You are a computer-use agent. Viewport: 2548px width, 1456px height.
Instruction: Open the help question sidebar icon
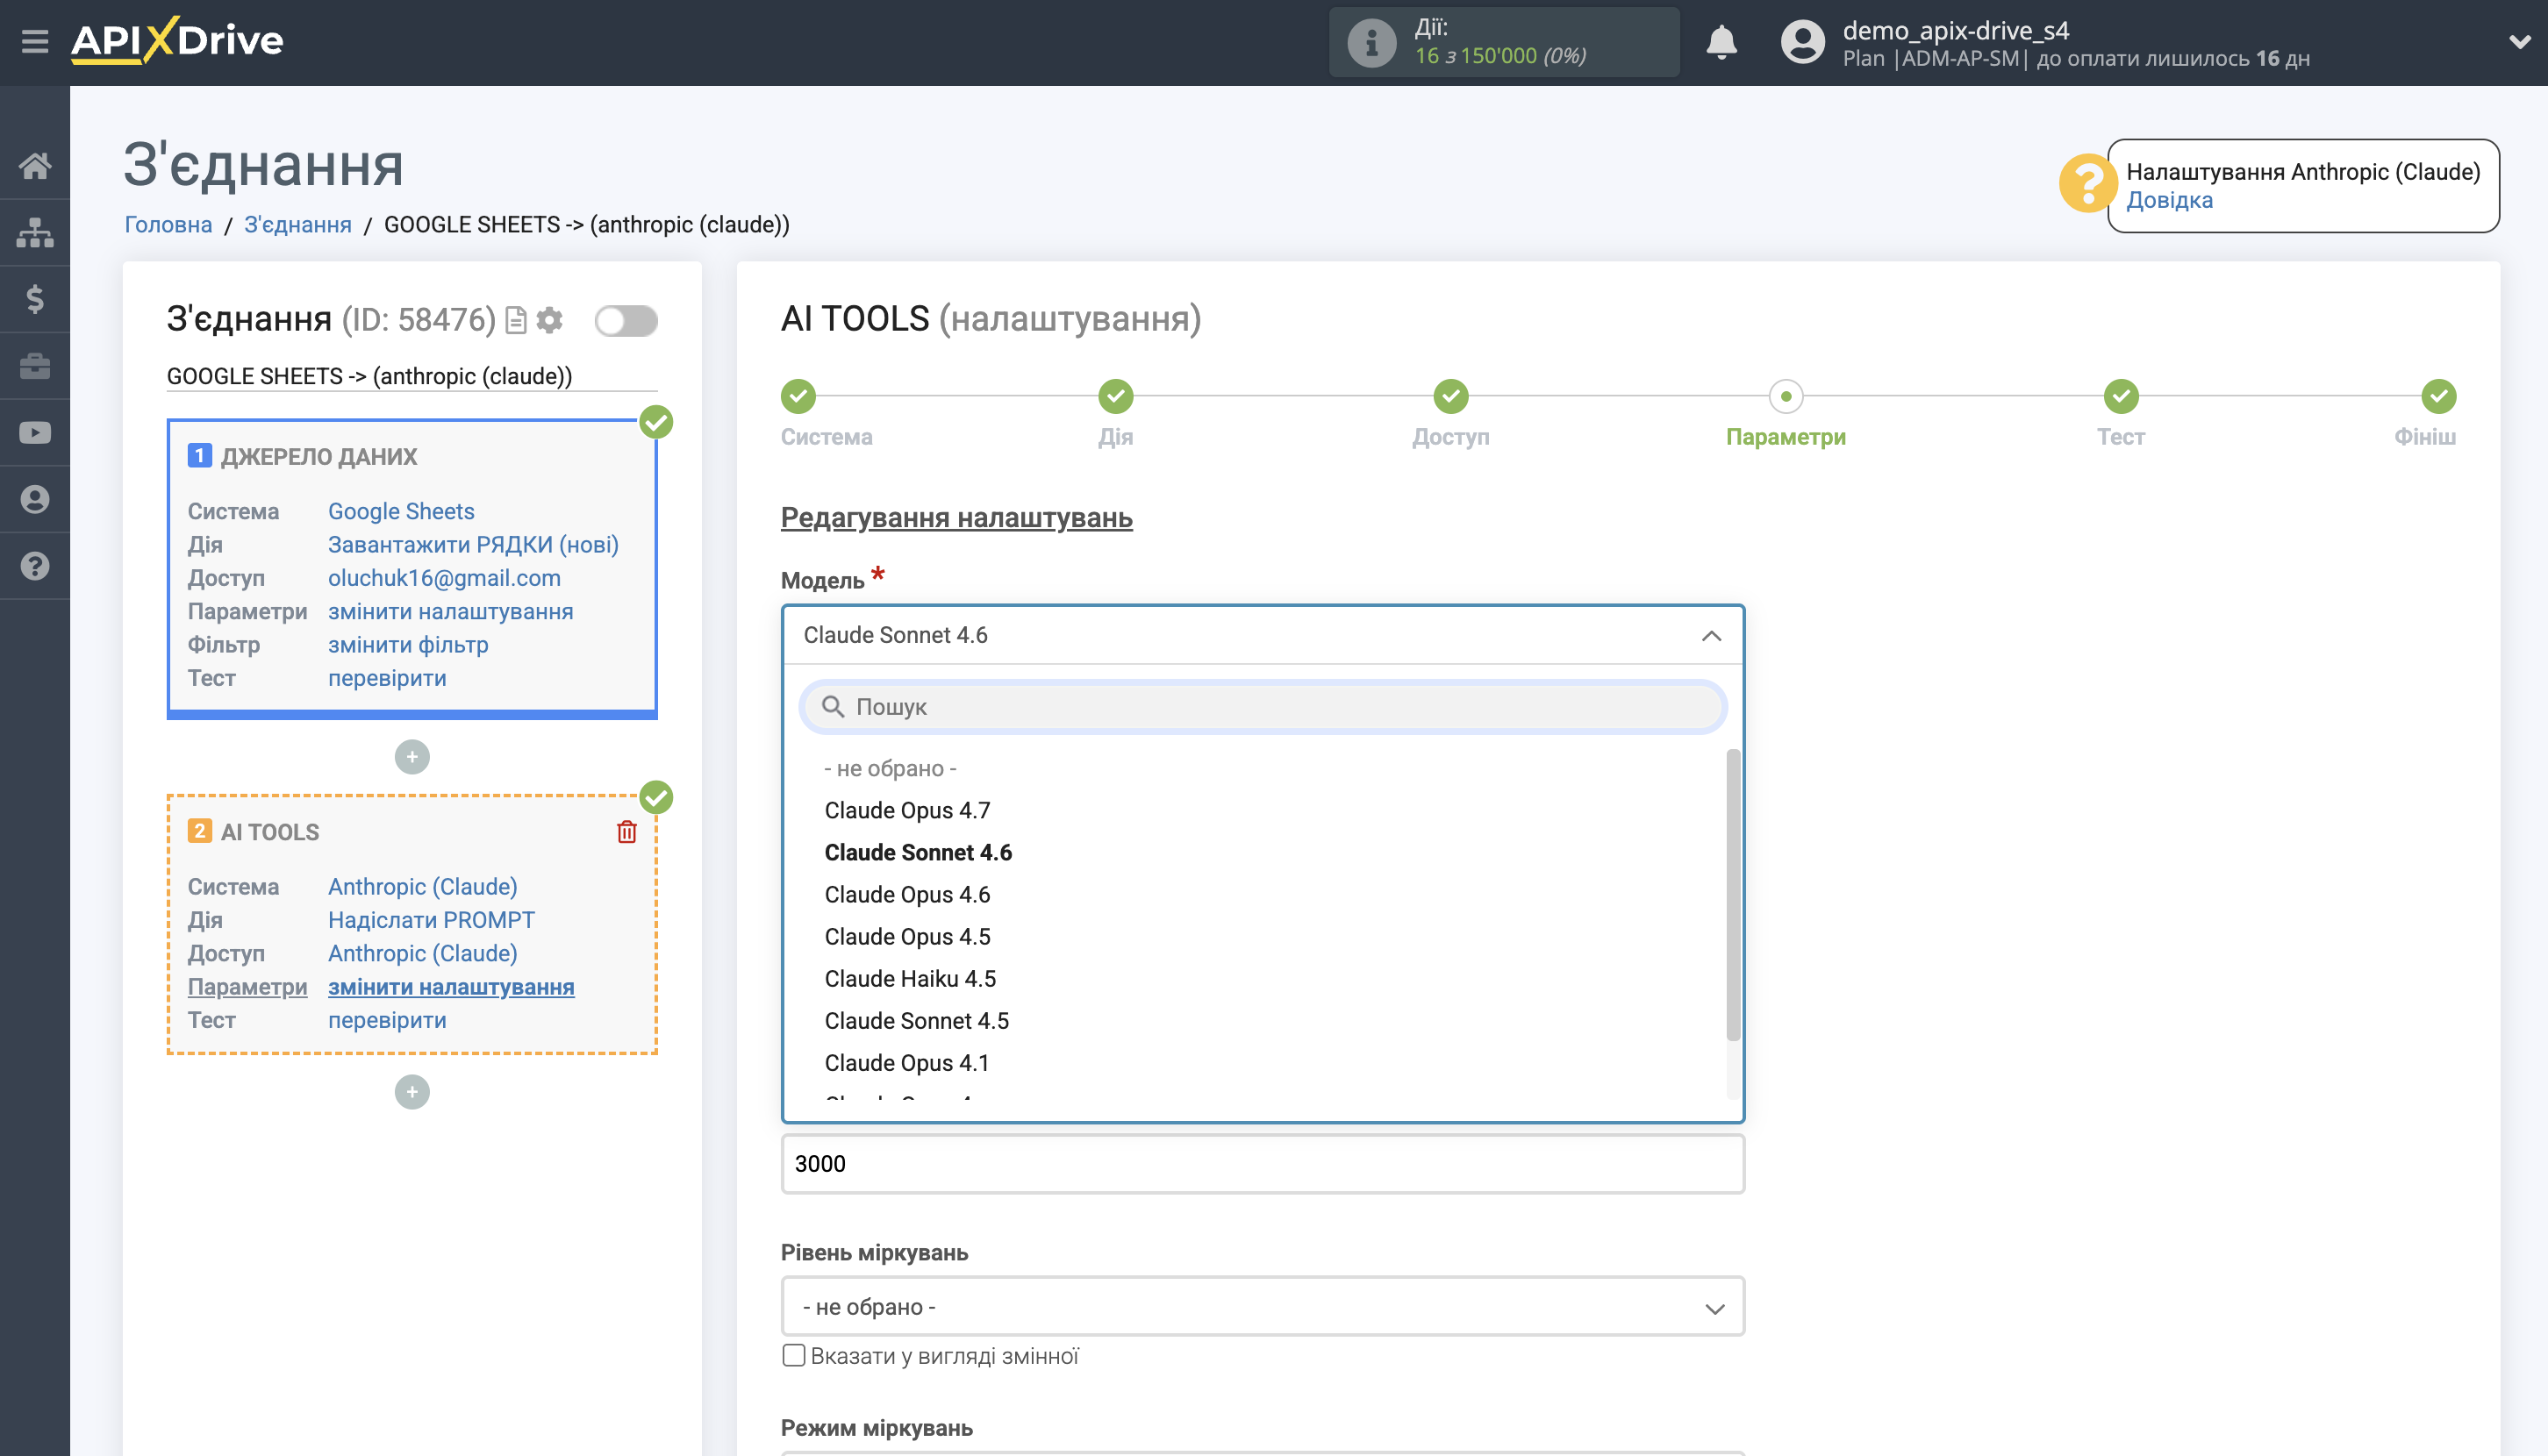(35, 566)
